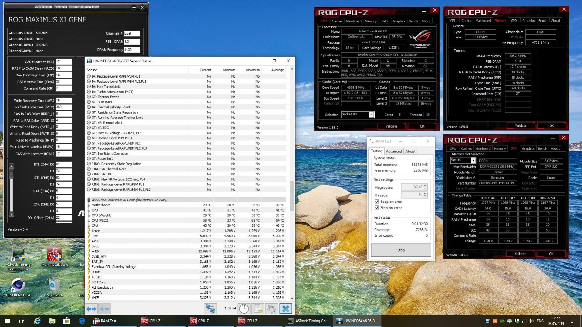Click the HWiNFO vertical scrollbar thumb
This screenshot has height=327, width=582.
tap(292, 196)
